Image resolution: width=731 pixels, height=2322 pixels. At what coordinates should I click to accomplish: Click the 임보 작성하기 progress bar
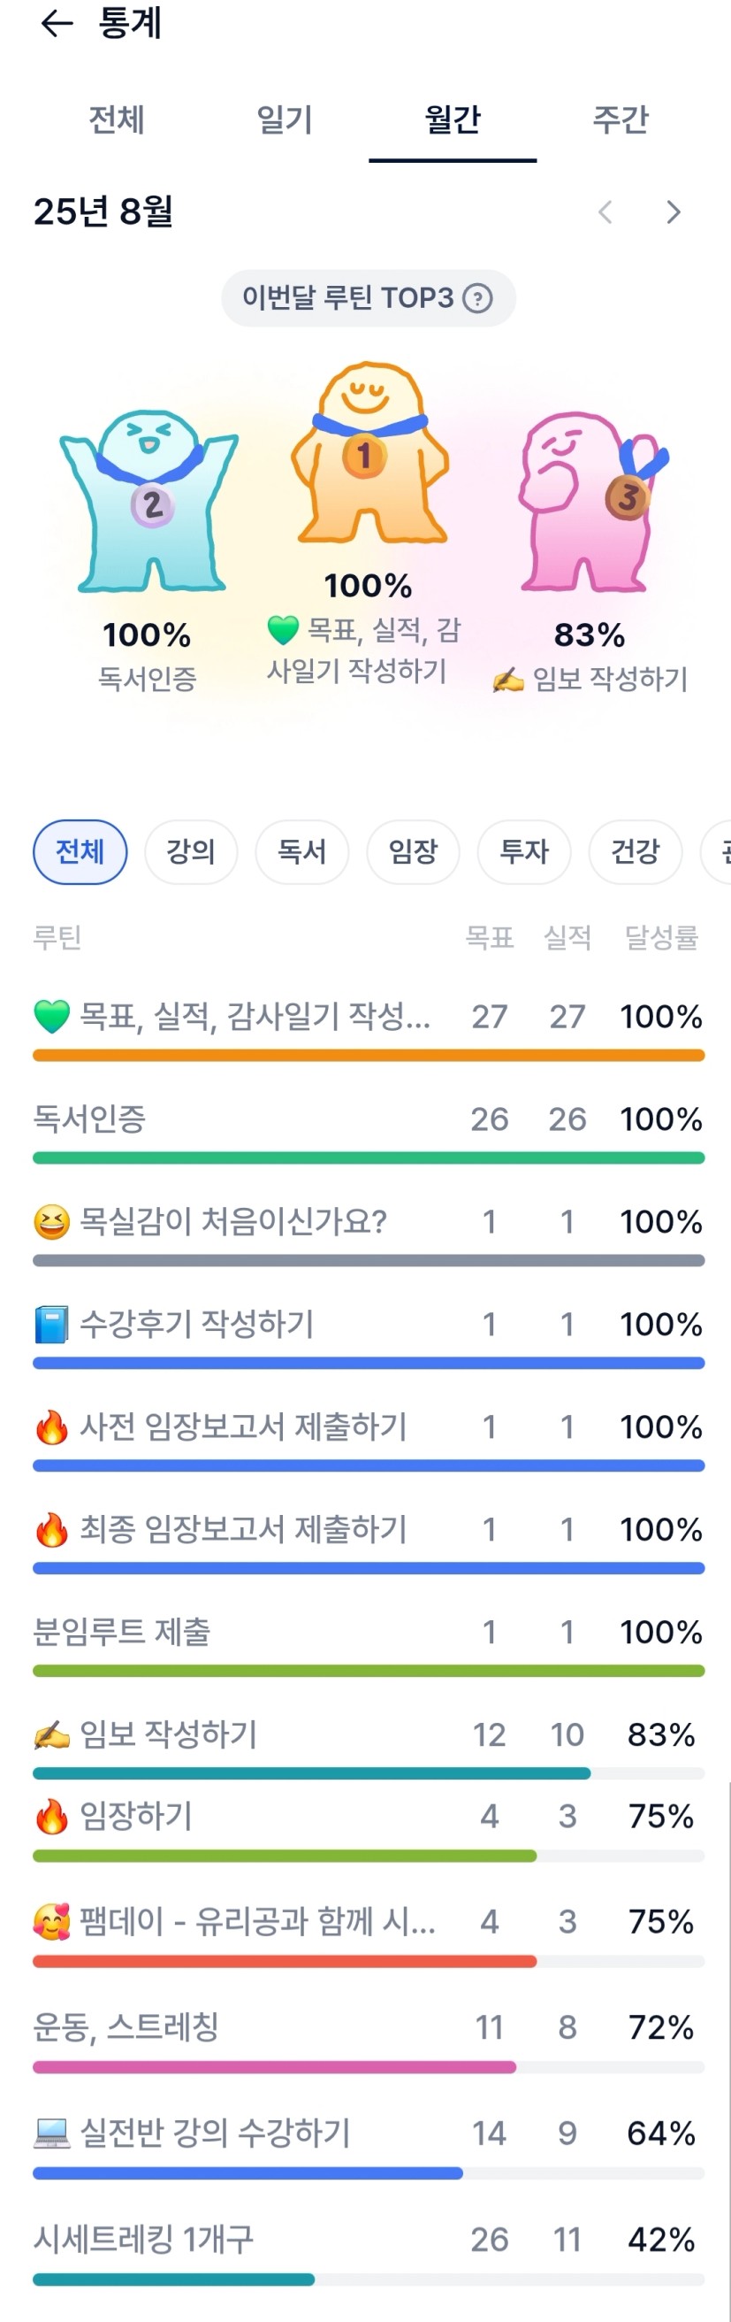tap(369, 1773)
